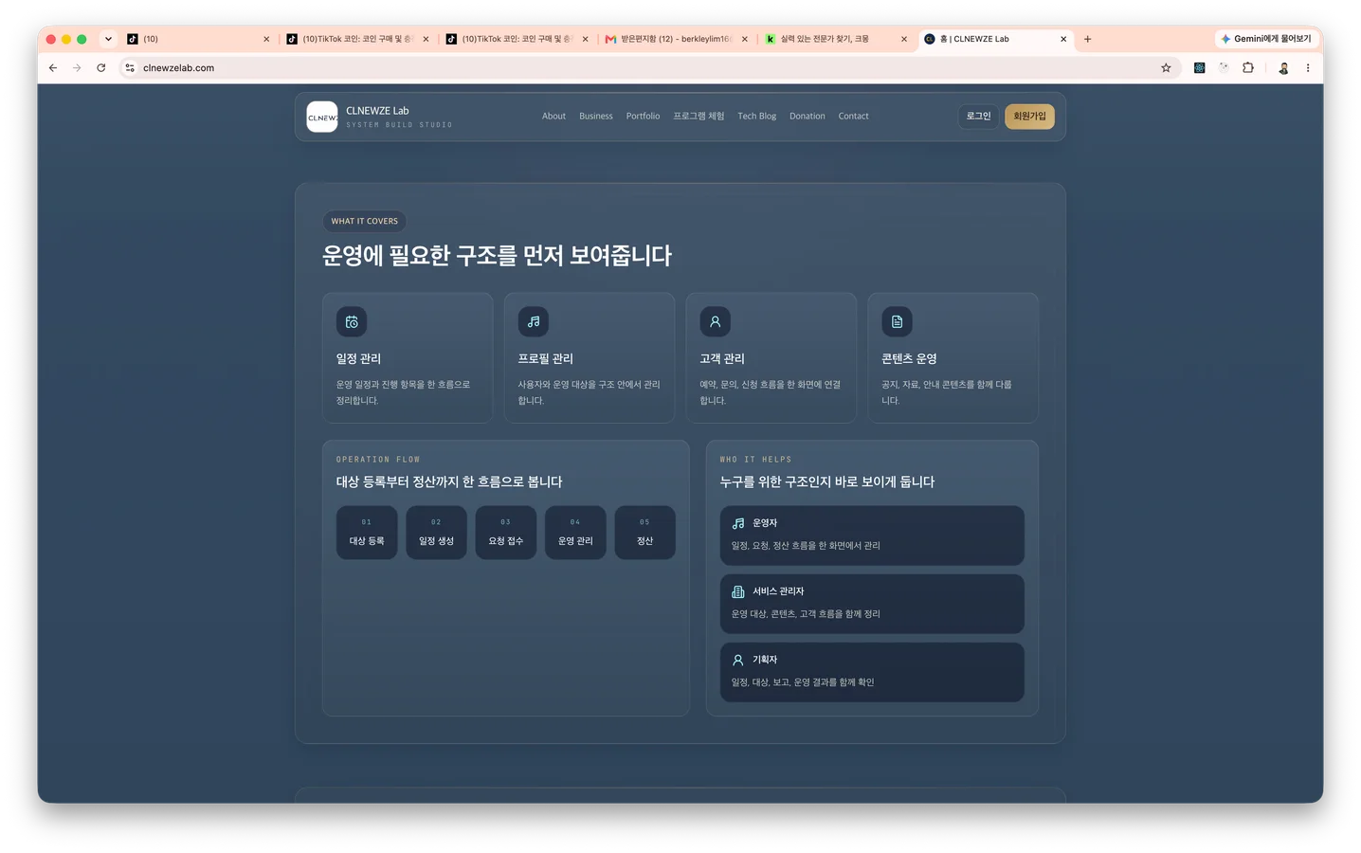This screenshot has height=853, width=1361.
Task: Open the Chrome three-dot menu
Action: 1308,68
